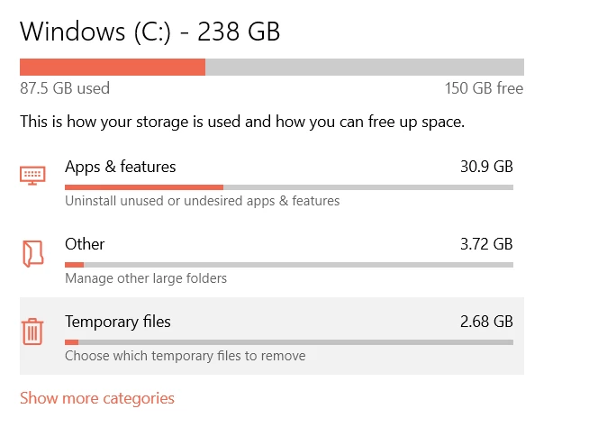
Task: Click the '87.5 GB used' text
Action: click(65, 88)
